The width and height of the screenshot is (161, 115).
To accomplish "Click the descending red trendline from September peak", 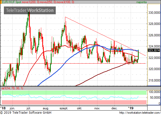I will pos(106,36).
